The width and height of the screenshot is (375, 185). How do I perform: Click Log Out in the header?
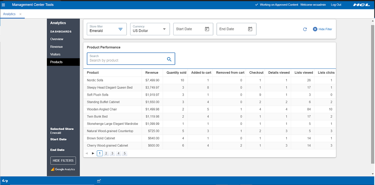pyautogui.click(x=336, y=5)
